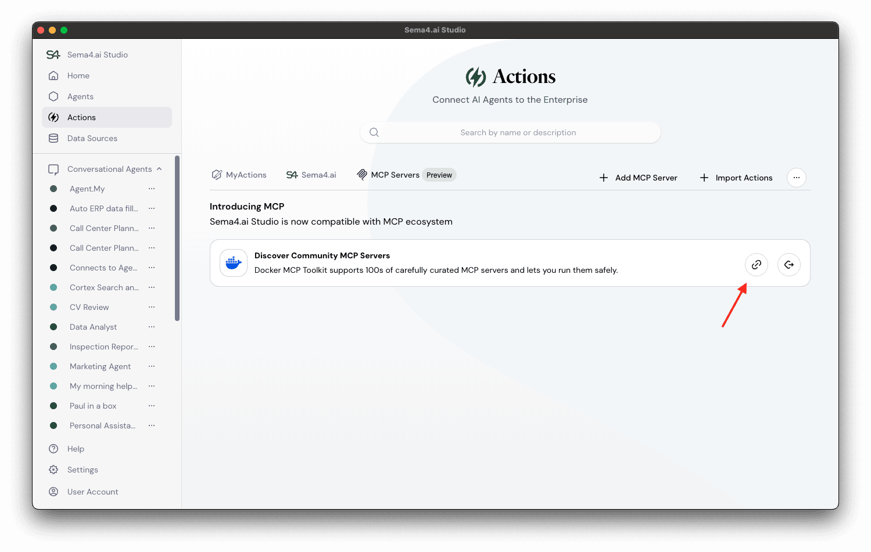Select the Actions lightning icon in sidebar
The image size is (871, 552).
53,117
